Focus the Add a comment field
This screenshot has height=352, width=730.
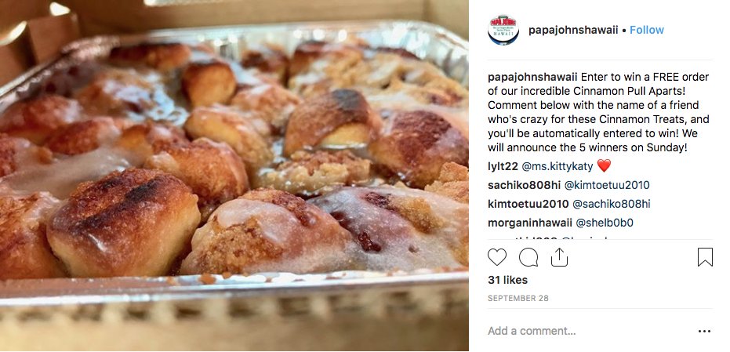click(x=587, y=331)
